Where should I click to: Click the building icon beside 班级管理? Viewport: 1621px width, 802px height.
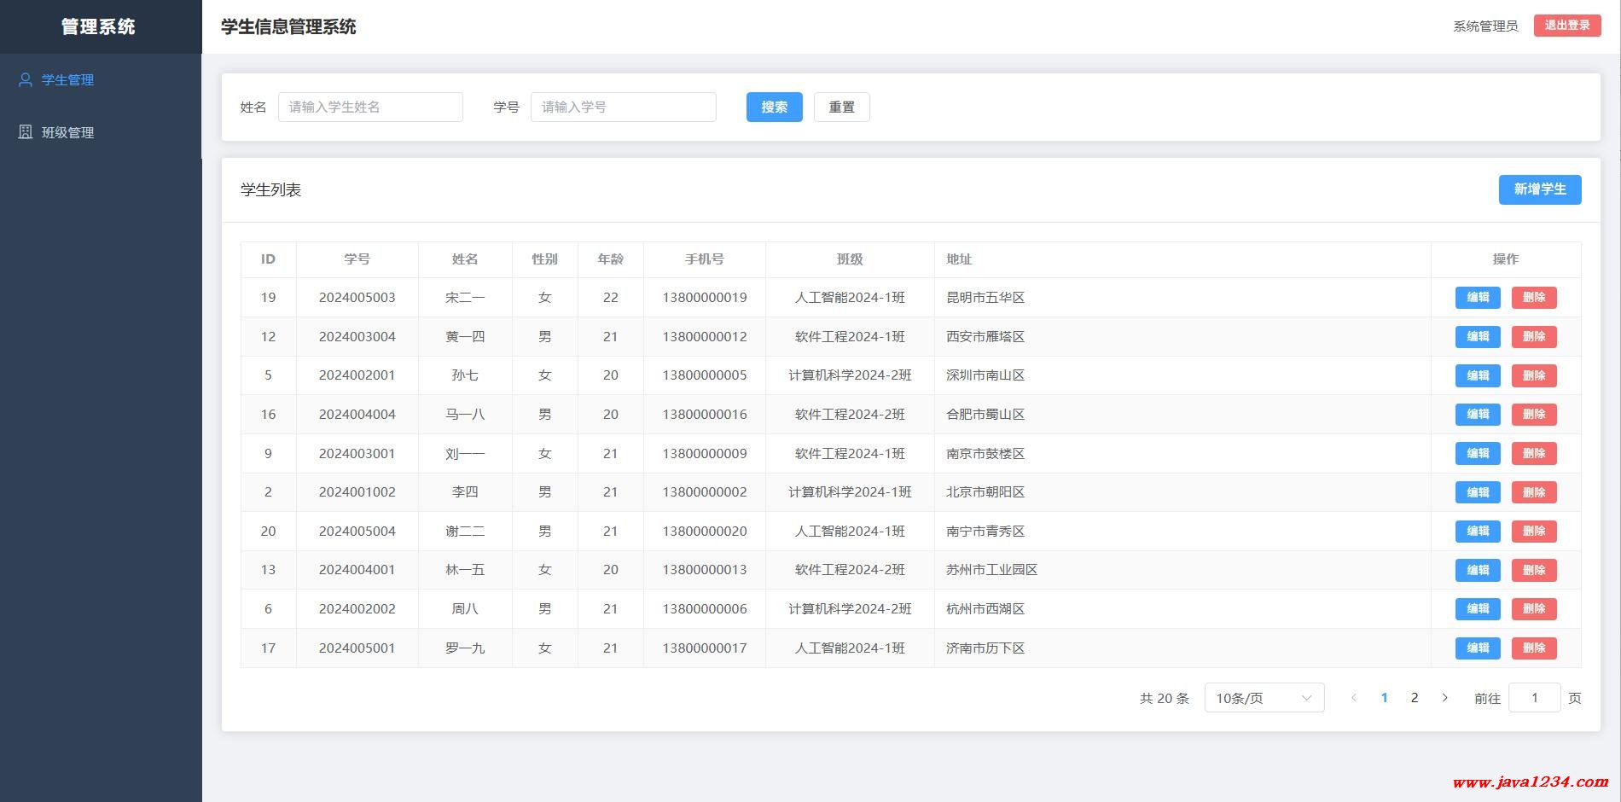(x=26, y=132)
